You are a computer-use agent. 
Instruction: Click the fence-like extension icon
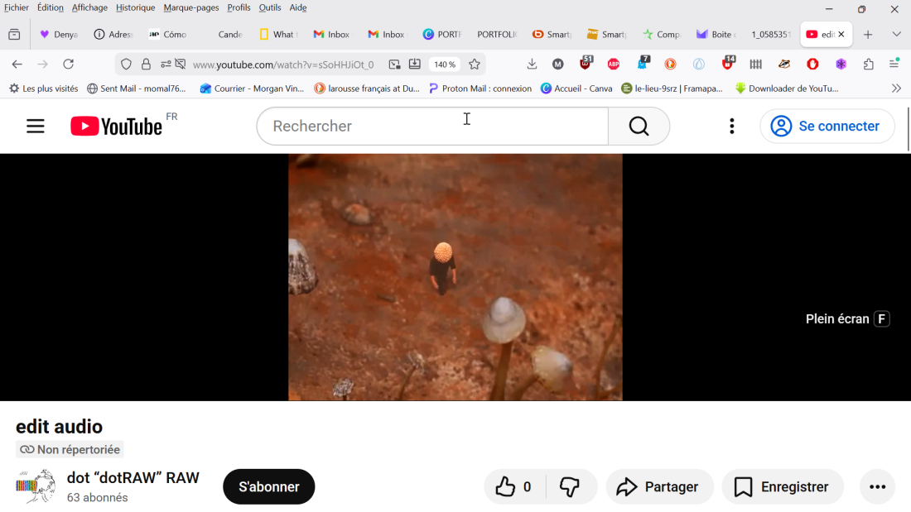pyautogui.click(x=756, y=65)
